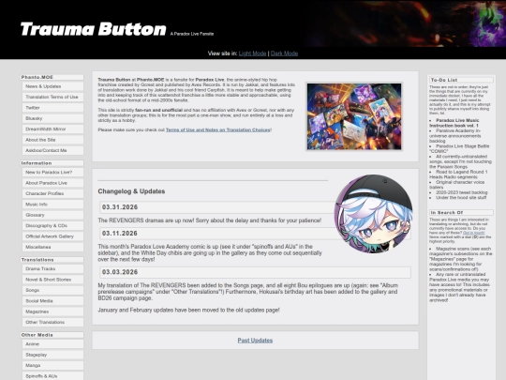Viewport: 506px width, 380px height.
Task: Switch the site to Dark Mode
Action: pyautogui.click(x=284, y=53)
